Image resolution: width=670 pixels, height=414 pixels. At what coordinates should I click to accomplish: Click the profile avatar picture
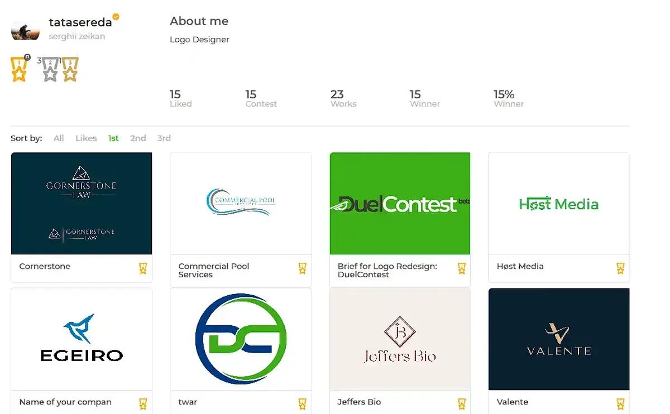click(25, 28)
